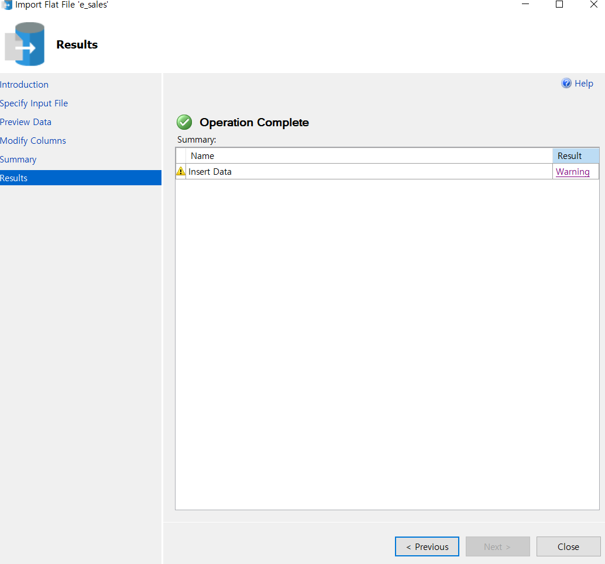The image size is (605, 564).
Task: Click the Summary: label above the table
Action: [x=197, y=140]
